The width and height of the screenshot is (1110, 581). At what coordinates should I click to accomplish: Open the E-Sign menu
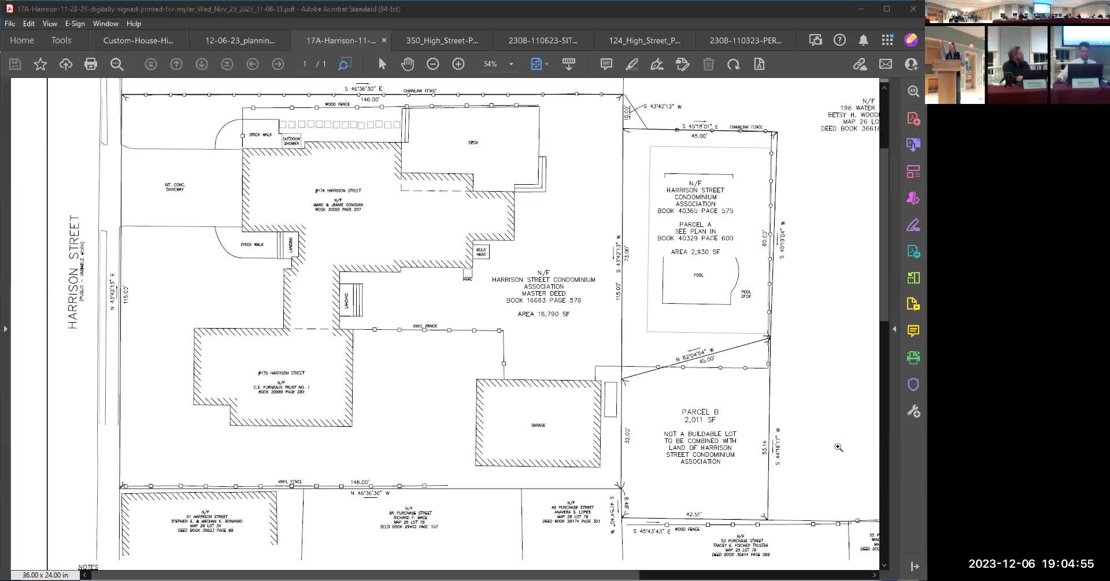click(75, 24)
